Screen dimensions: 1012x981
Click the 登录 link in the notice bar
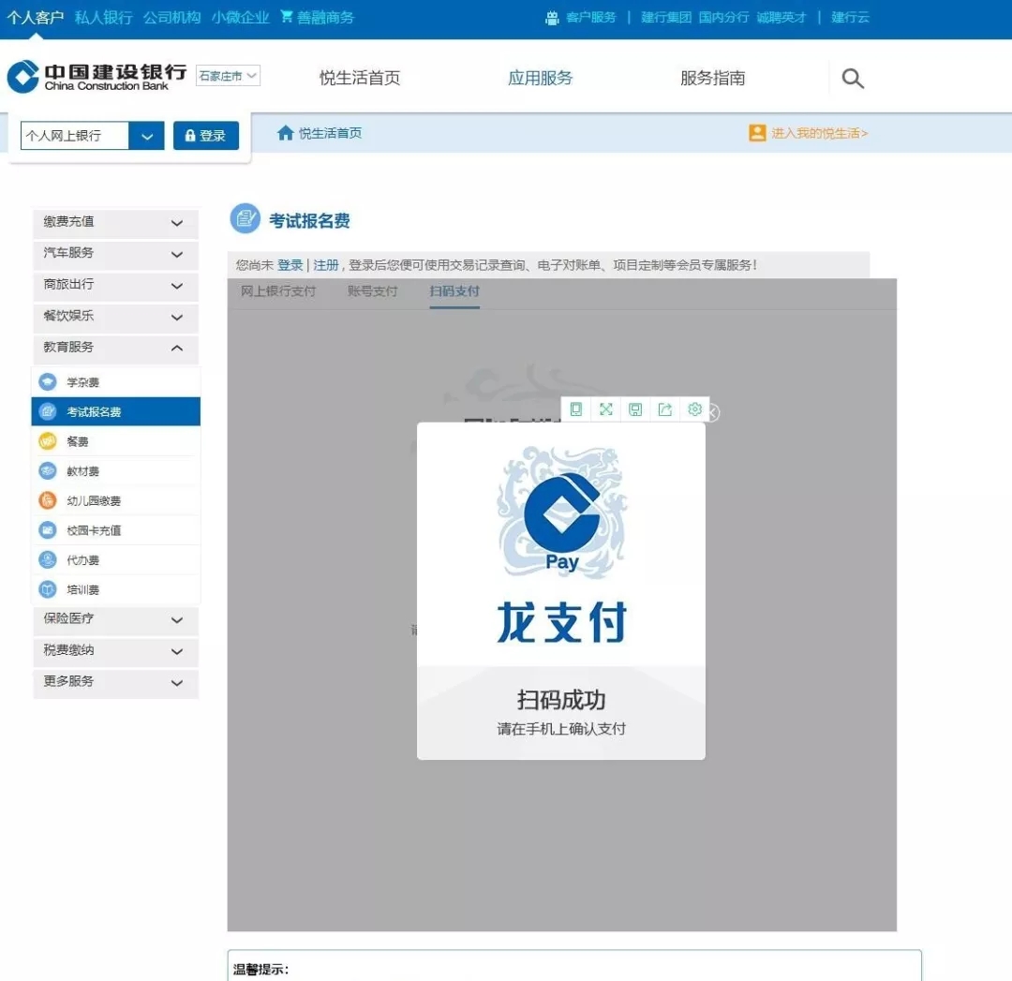pyautogui.click(x=290, y=264)
